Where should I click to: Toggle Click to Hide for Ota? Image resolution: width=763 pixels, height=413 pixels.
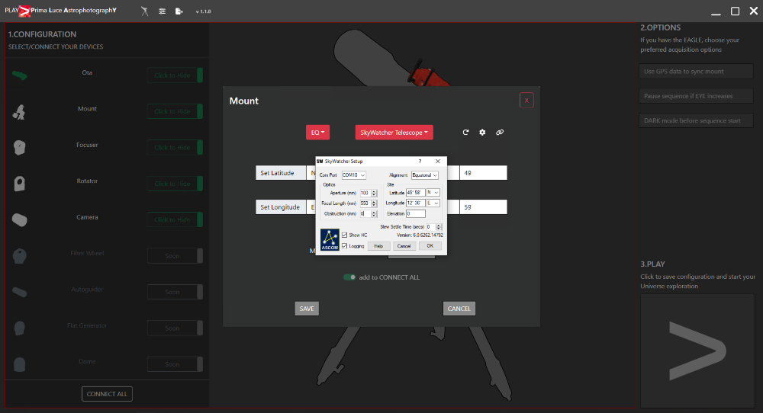tap(175, 75)
